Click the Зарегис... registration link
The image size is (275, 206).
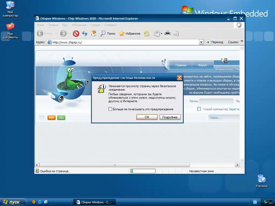point(234,109)
